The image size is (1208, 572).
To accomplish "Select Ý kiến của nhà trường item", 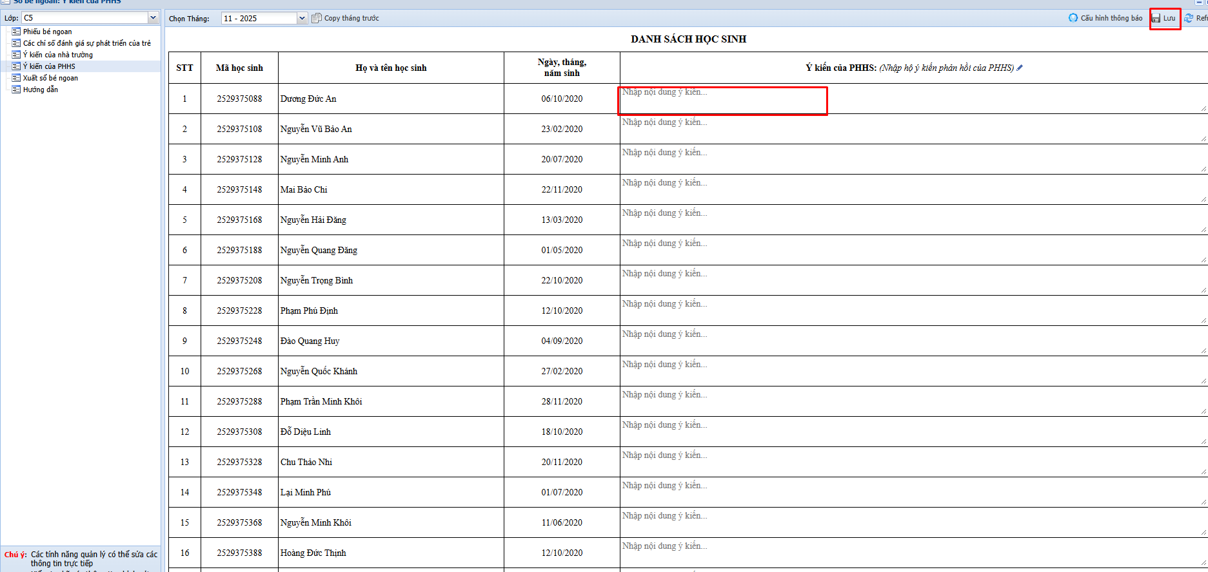I will [x=58, y=55].
